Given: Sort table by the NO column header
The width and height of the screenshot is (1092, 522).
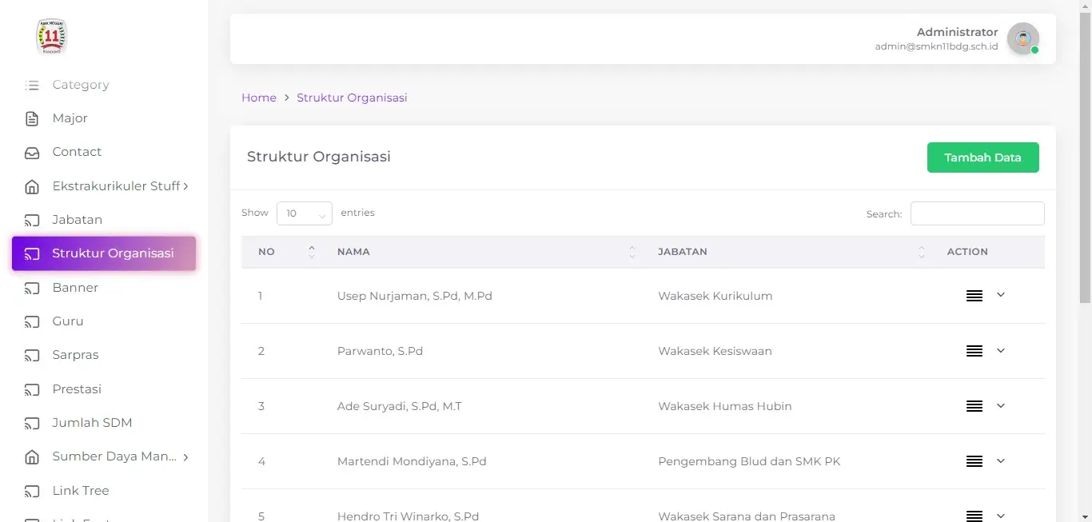Looking at the screenshot, I should tap(281, 252).
